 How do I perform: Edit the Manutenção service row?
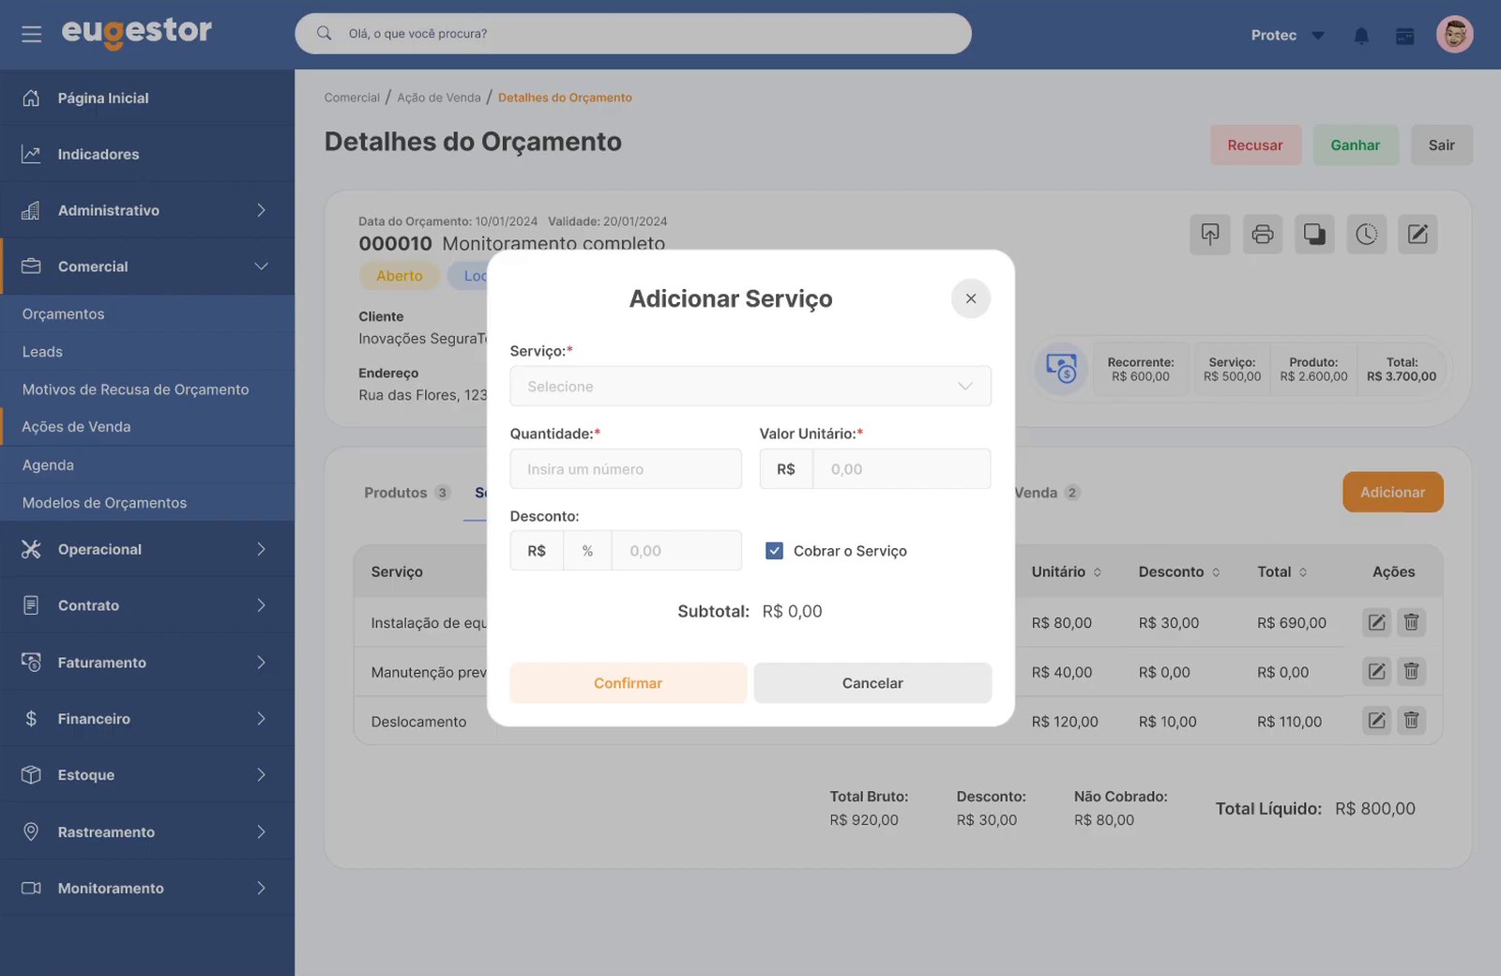pos(1376,671)
